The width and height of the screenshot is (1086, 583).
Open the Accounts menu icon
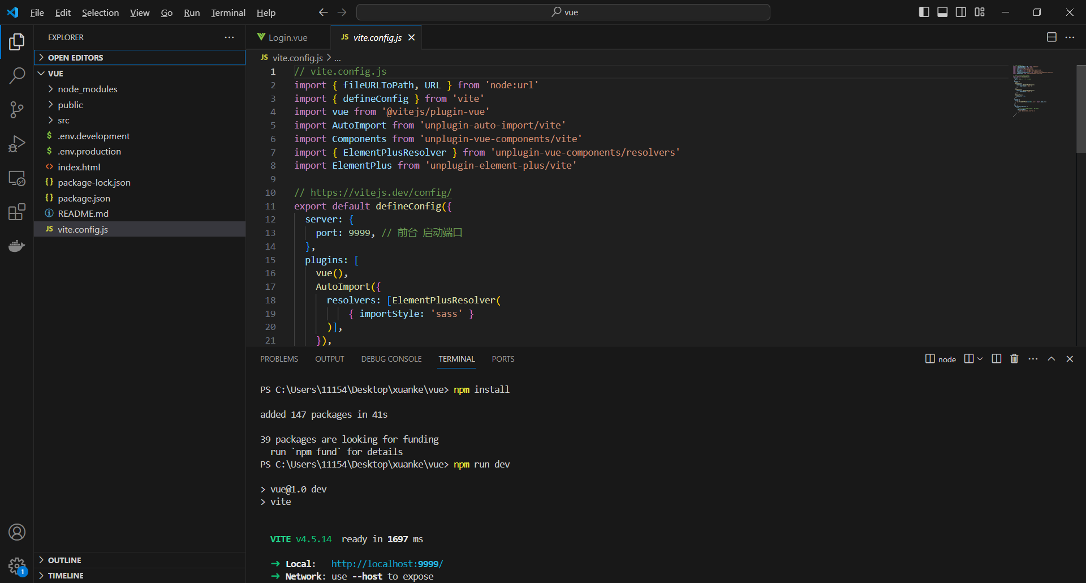17,532
